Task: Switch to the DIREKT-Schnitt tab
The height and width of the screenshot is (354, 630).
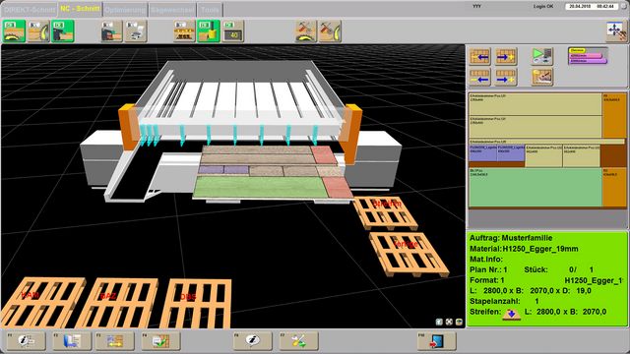Action: click(29, 10)
